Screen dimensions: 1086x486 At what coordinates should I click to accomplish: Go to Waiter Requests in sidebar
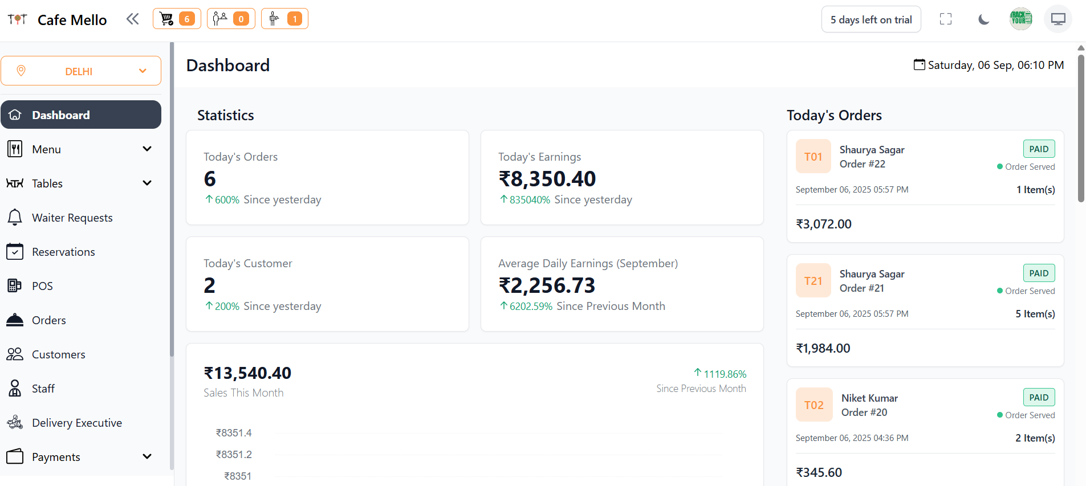[x=72, y=218]
